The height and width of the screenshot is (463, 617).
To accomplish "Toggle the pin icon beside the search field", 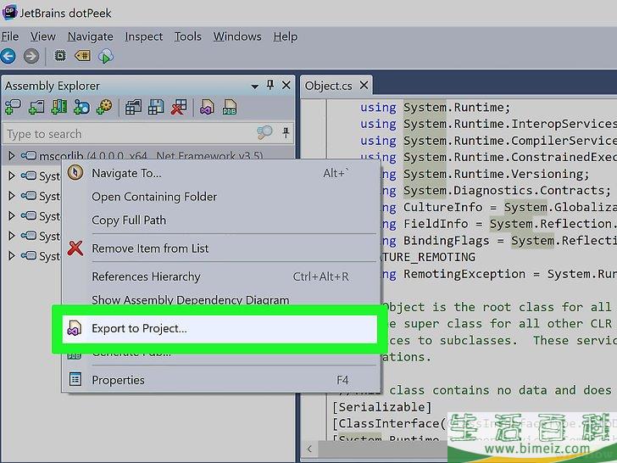I will coord(286,132).
